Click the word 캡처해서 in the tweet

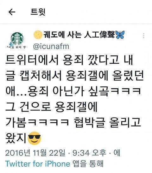pos(41,76)
